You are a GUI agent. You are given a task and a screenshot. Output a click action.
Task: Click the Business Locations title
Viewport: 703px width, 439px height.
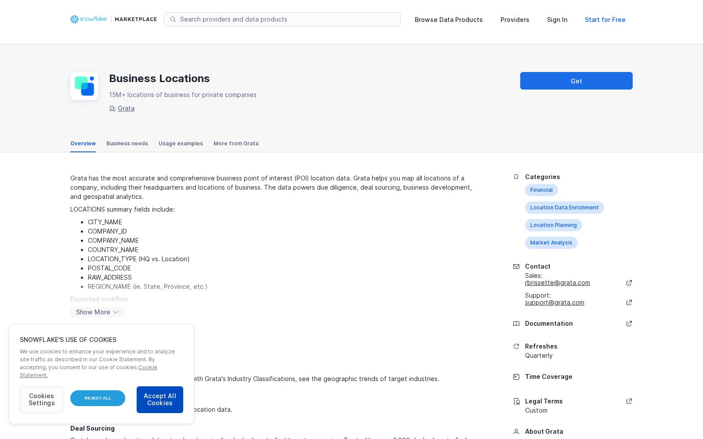tap(159, 79)
